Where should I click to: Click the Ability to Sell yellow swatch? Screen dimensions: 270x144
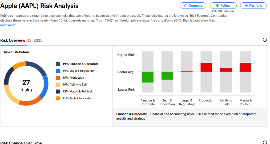pyautogui.click(x=58, y=85)
